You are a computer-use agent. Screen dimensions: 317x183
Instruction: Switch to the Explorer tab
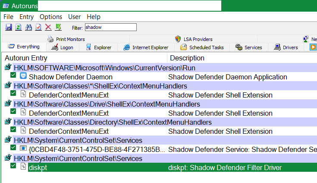click(99, 47)
